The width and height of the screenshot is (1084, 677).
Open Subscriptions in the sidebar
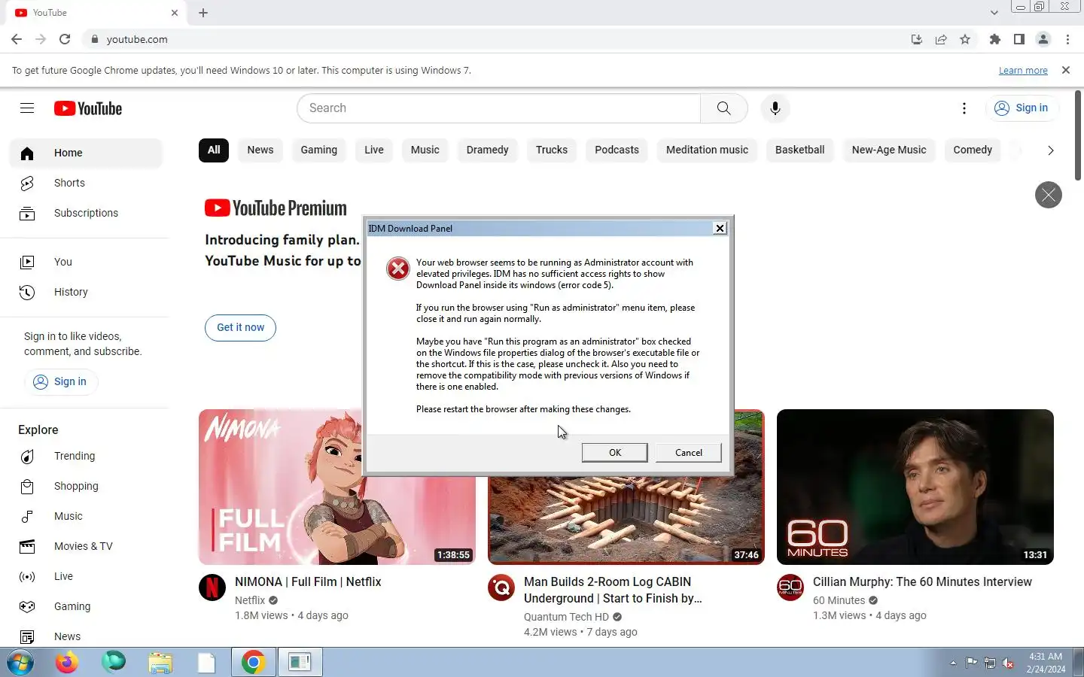(x=86, y=213)
